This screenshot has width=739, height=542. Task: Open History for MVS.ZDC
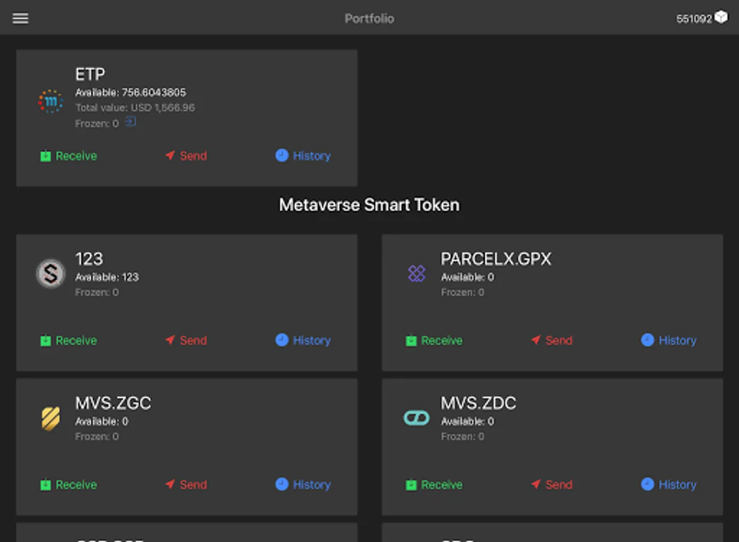[668, 485]
